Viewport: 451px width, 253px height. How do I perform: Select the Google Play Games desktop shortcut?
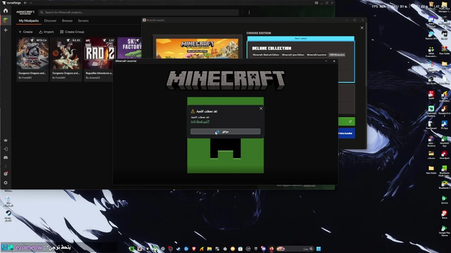point(444,231)
